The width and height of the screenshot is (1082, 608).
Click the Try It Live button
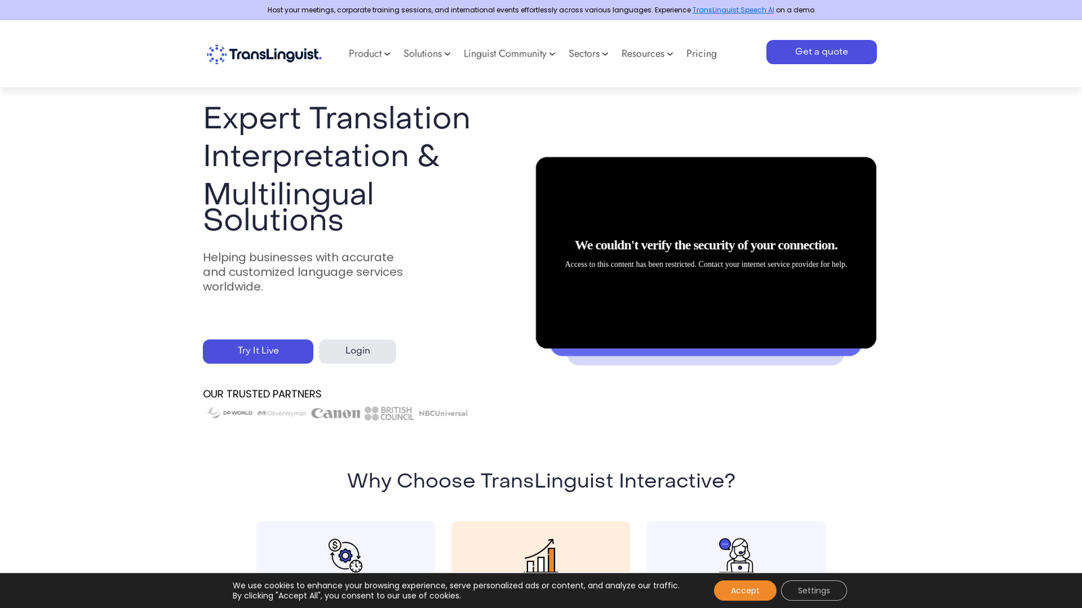coord(258,351)
